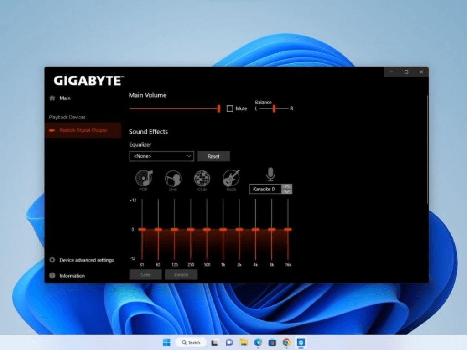Open Windows Search from the taskbar
467x350 pixels.
coord(191,342)
